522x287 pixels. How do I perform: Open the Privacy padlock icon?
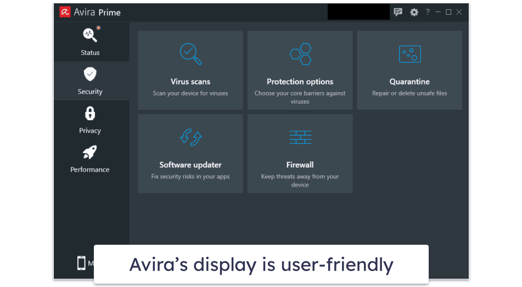coord(90,113)
